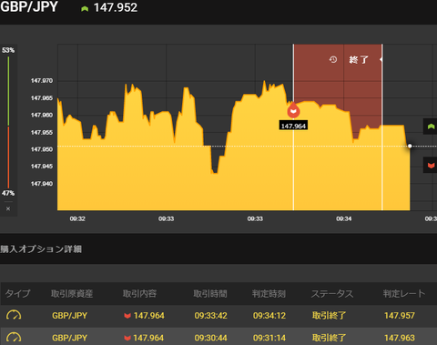Click the 取引内容 column header
Screen dimensions: 437x345
(139, 293)
